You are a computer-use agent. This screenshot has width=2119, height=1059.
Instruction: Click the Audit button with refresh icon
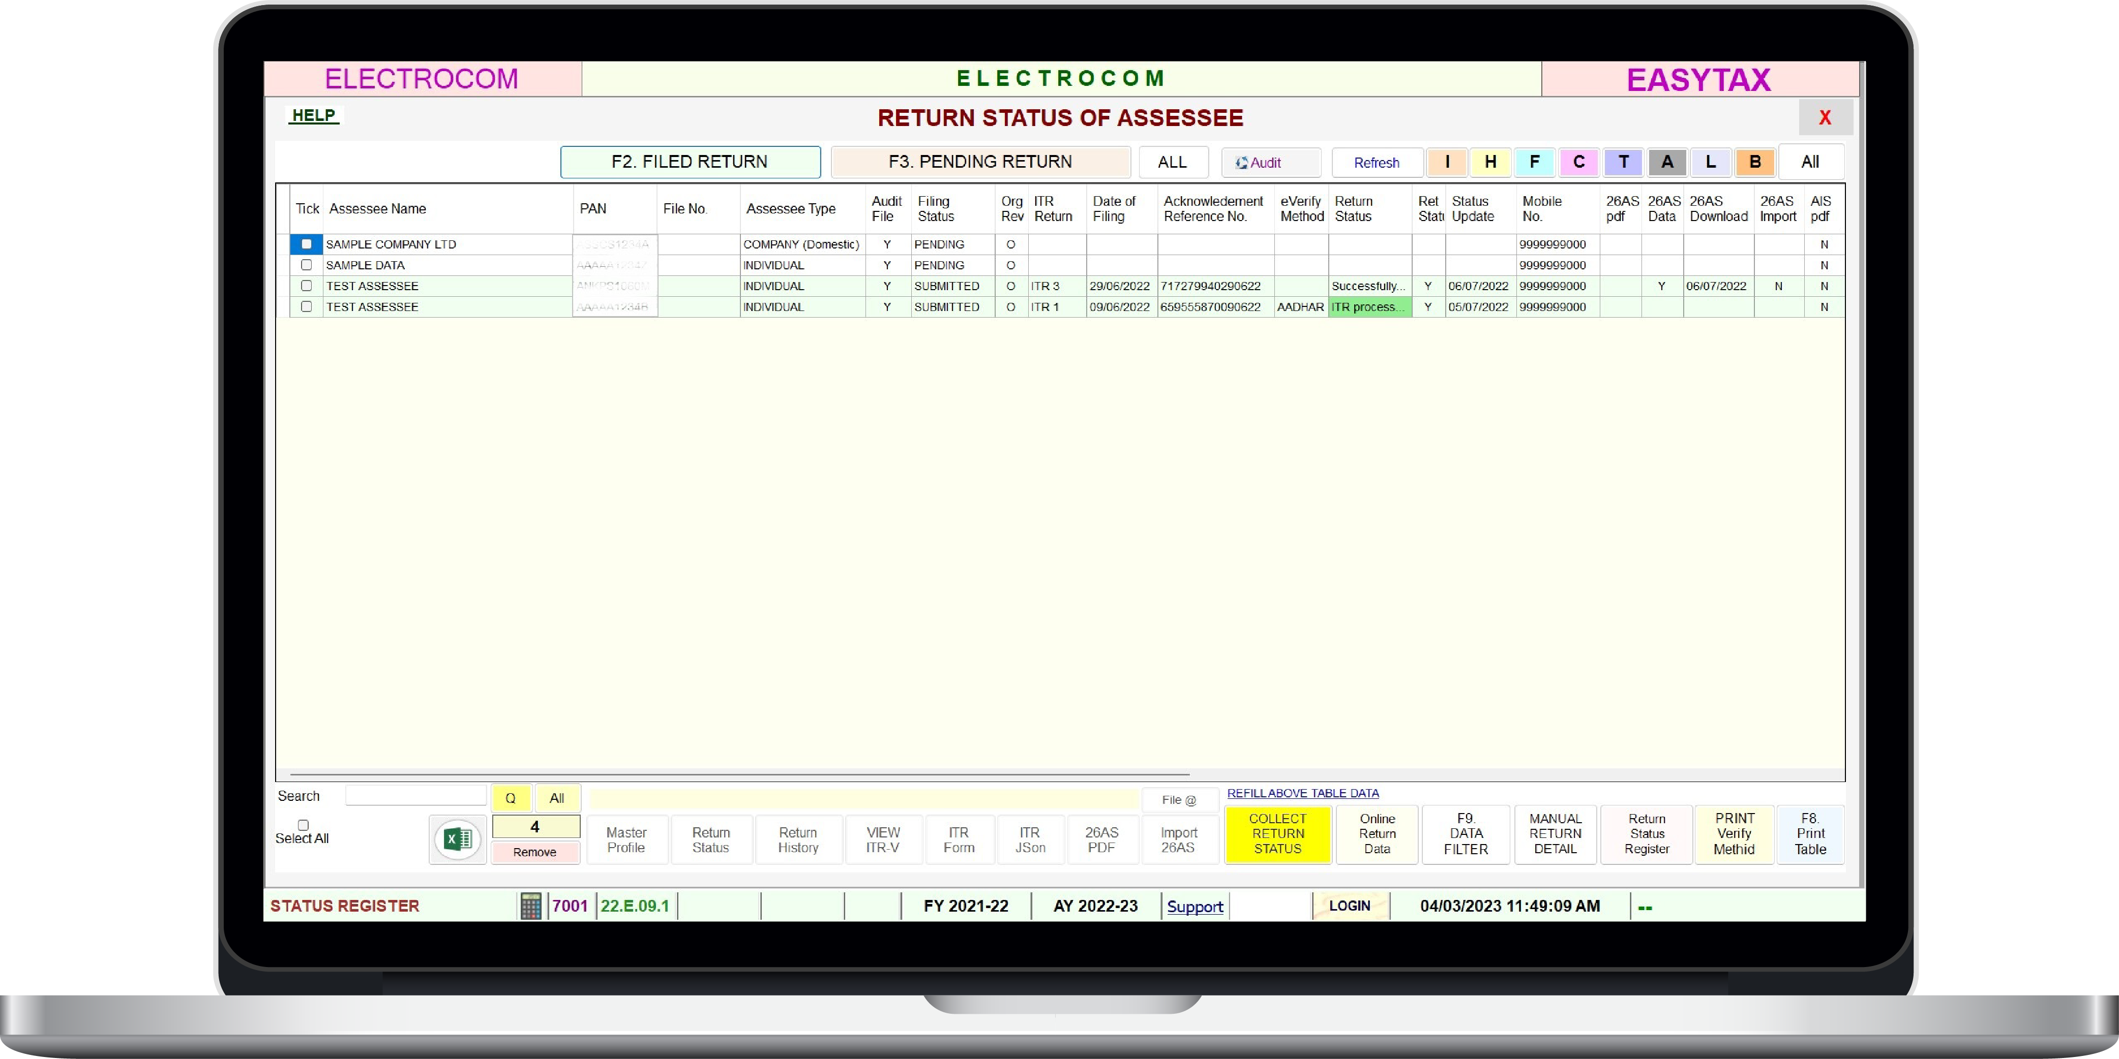click(x=1271, y=163)
